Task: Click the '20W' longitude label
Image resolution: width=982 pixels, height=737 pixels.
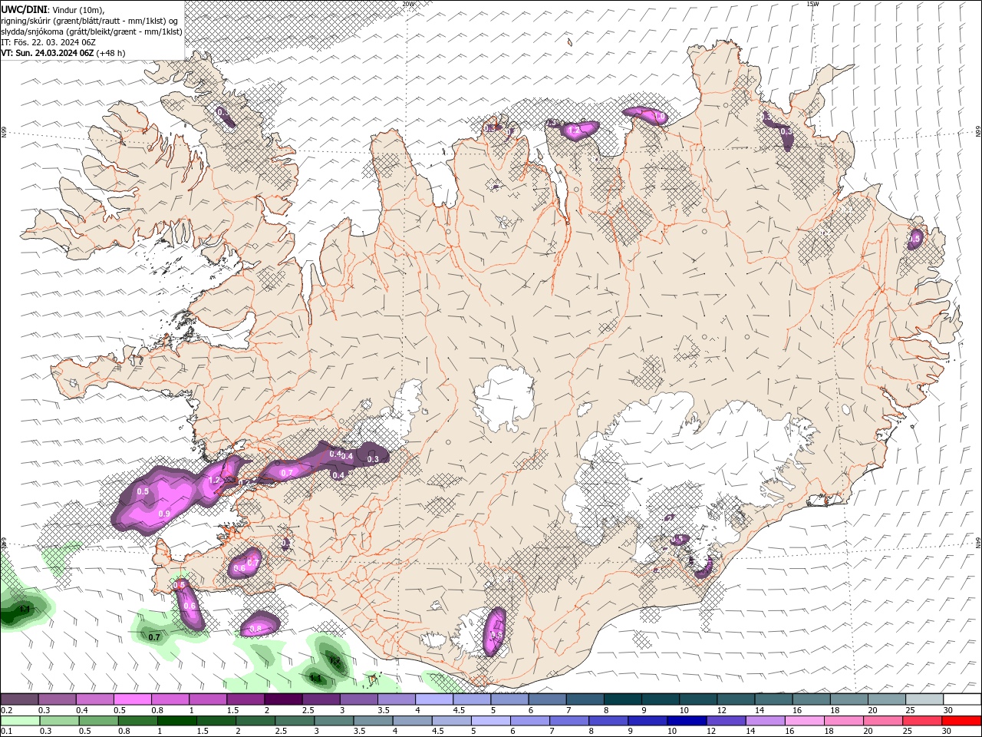Action: pos(407,4)
